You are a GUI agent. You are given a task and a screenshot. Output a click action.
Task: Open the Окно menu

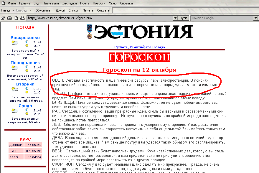(113, 3)
